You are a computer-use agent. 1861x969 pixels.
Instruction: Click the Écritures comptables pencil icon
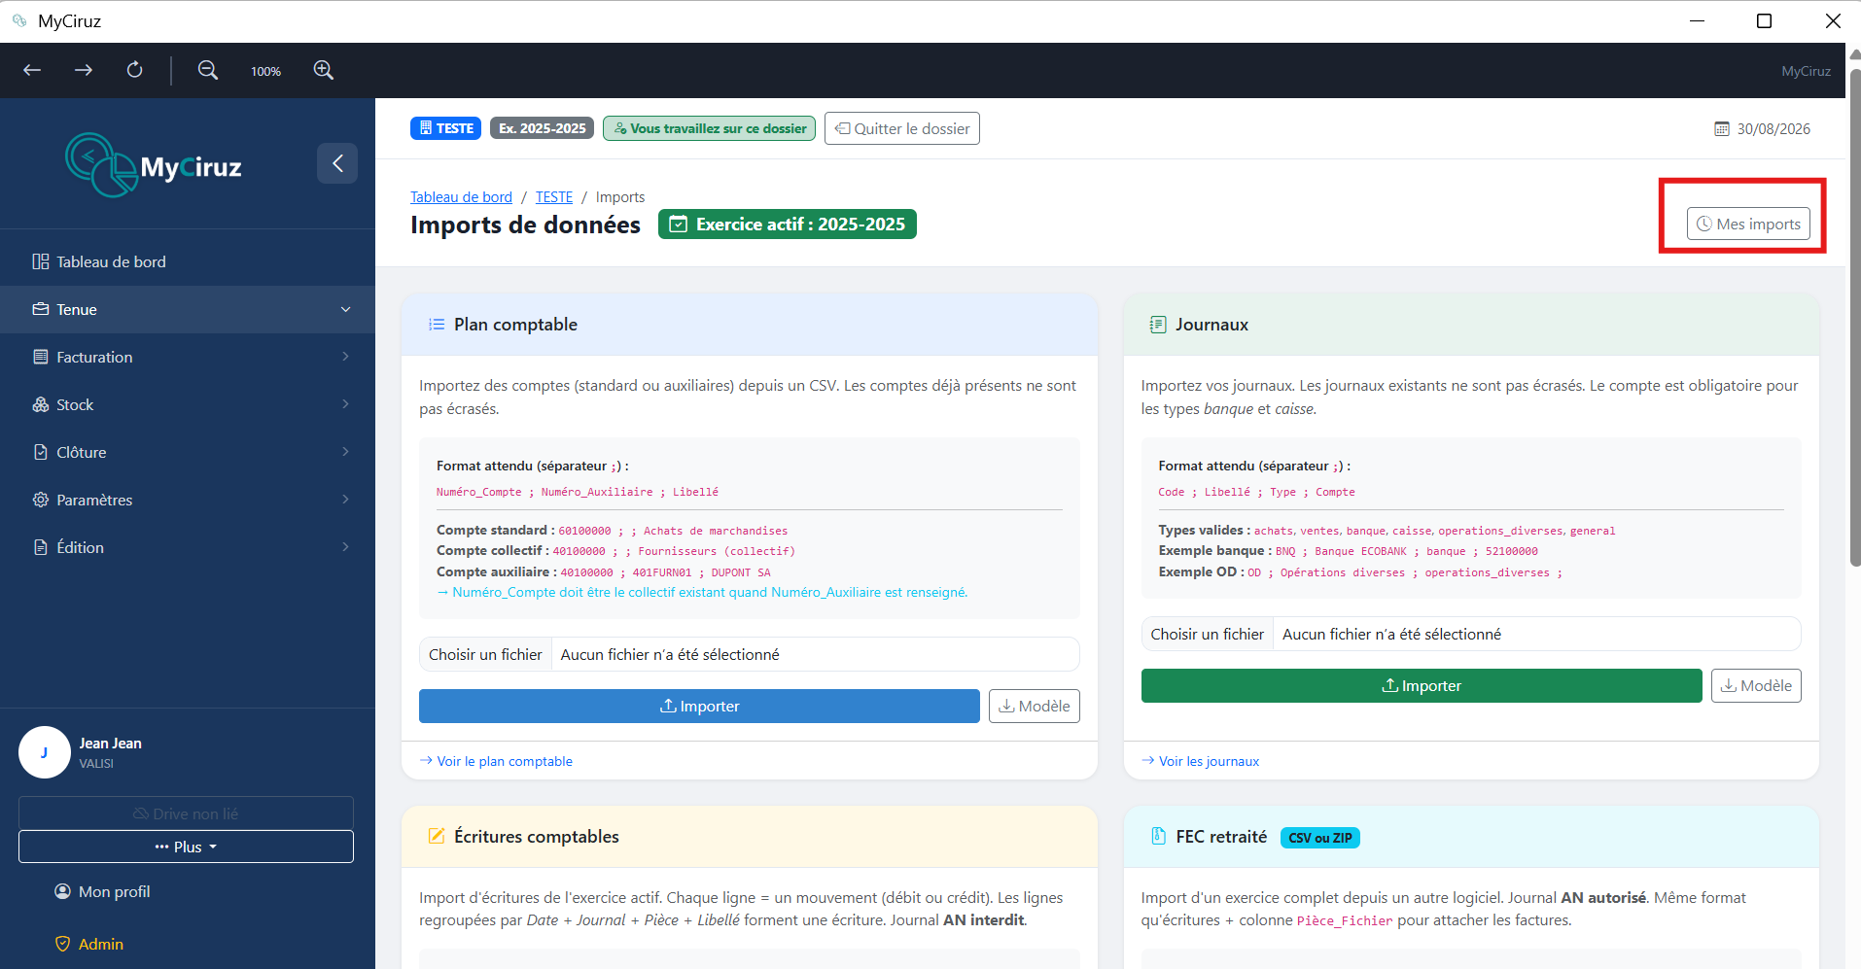tap(437, 837)
